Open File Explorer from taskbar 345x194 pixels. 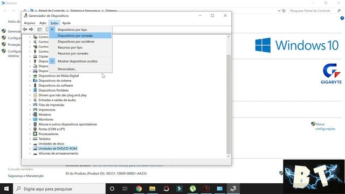point(152,189)
